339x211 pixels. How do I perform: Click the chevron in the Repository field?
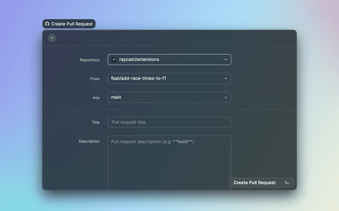(x=226, y=60)
